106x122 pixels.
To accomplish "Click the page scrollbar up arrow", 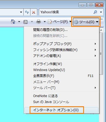I will 101,30.
